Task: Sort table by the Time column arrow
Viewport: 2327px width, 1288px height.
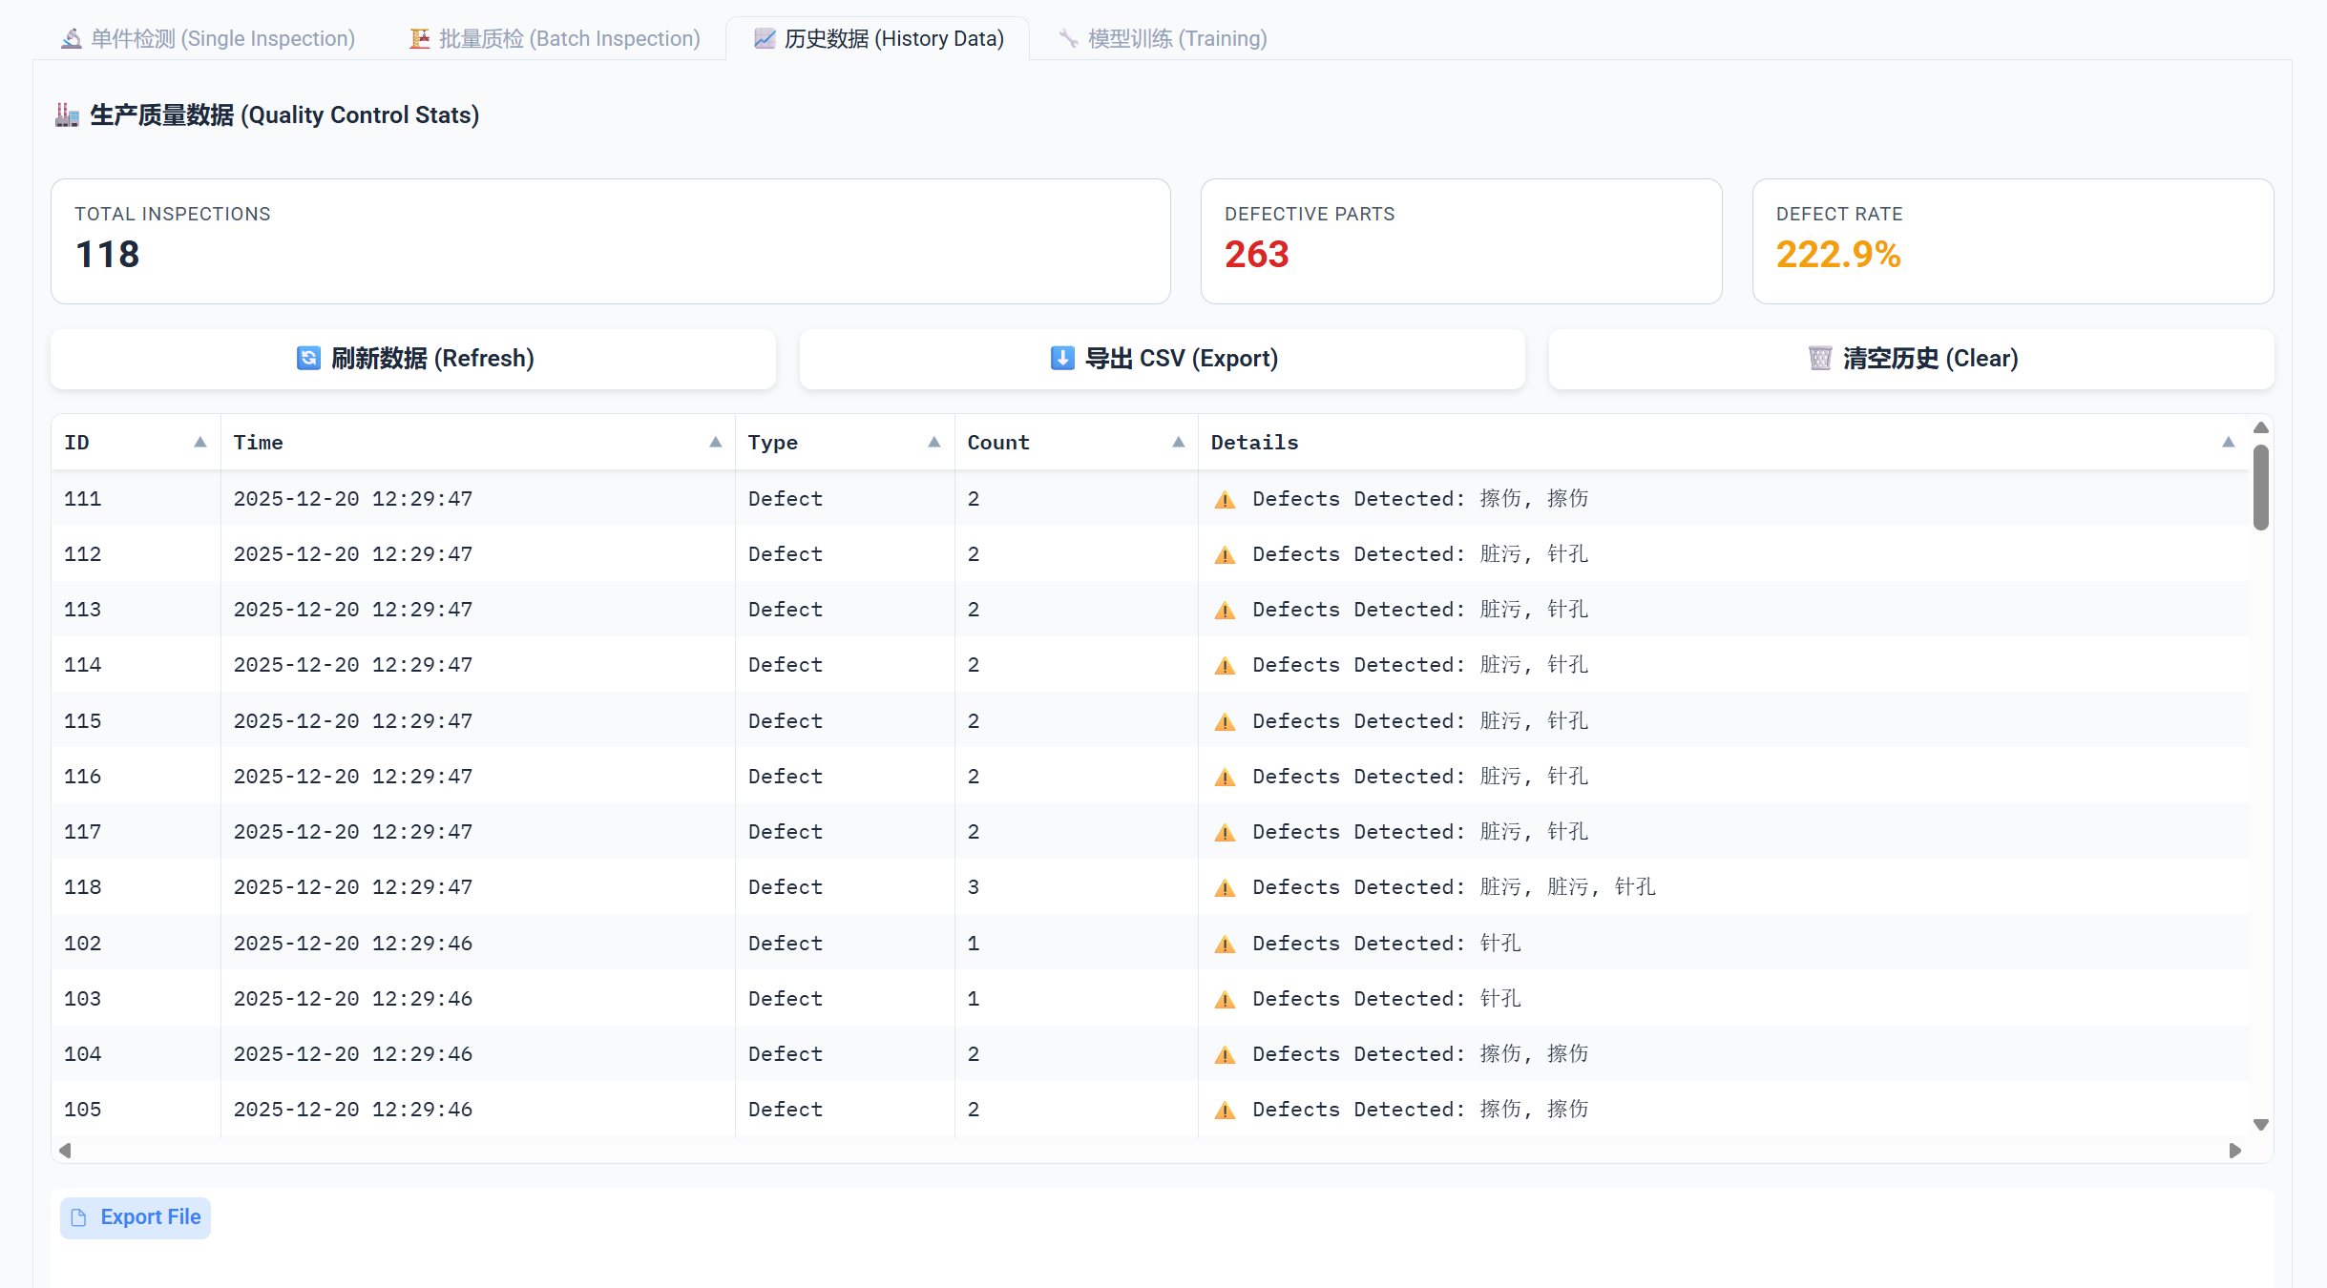Action: pyautogui.click(x=715, y=443)
